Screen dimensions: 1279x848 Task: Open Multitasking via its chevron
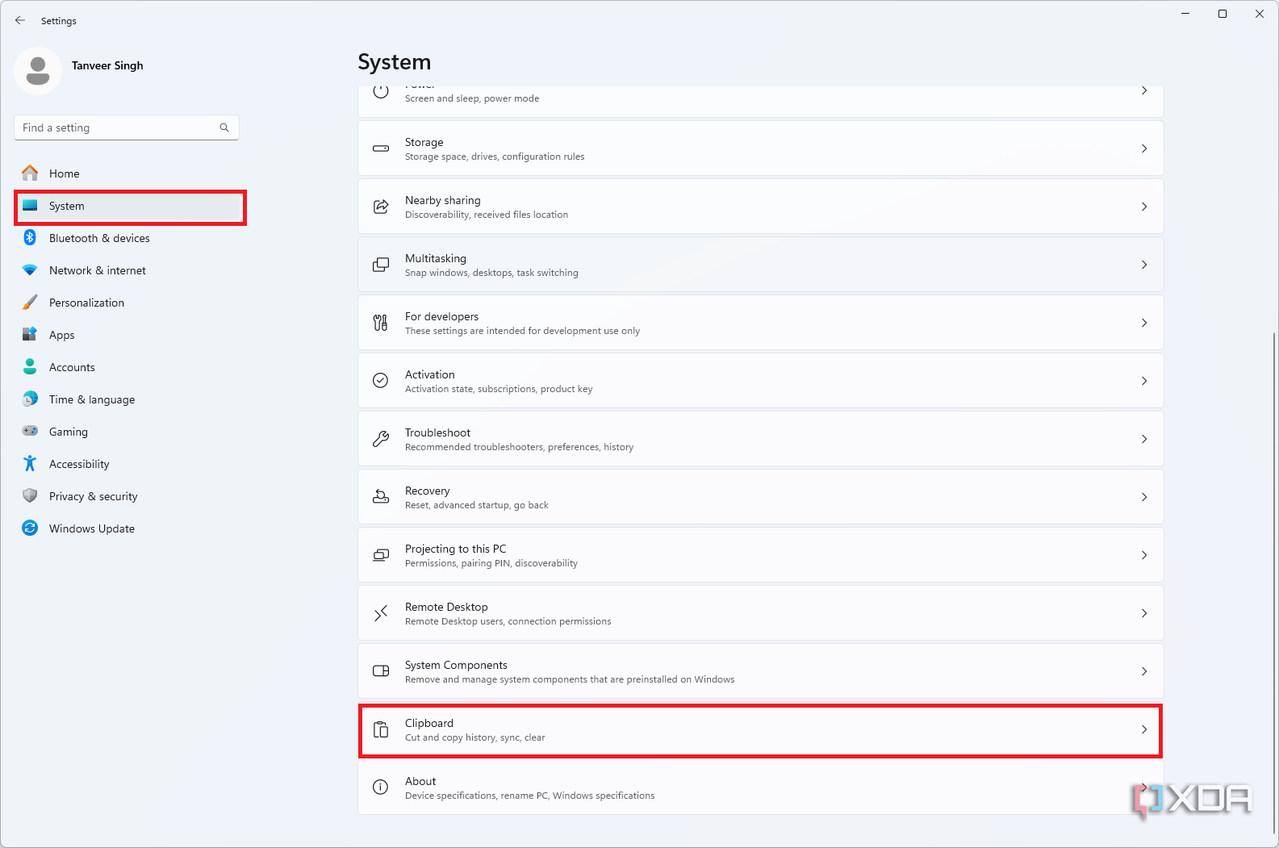tap(1144, 265)
